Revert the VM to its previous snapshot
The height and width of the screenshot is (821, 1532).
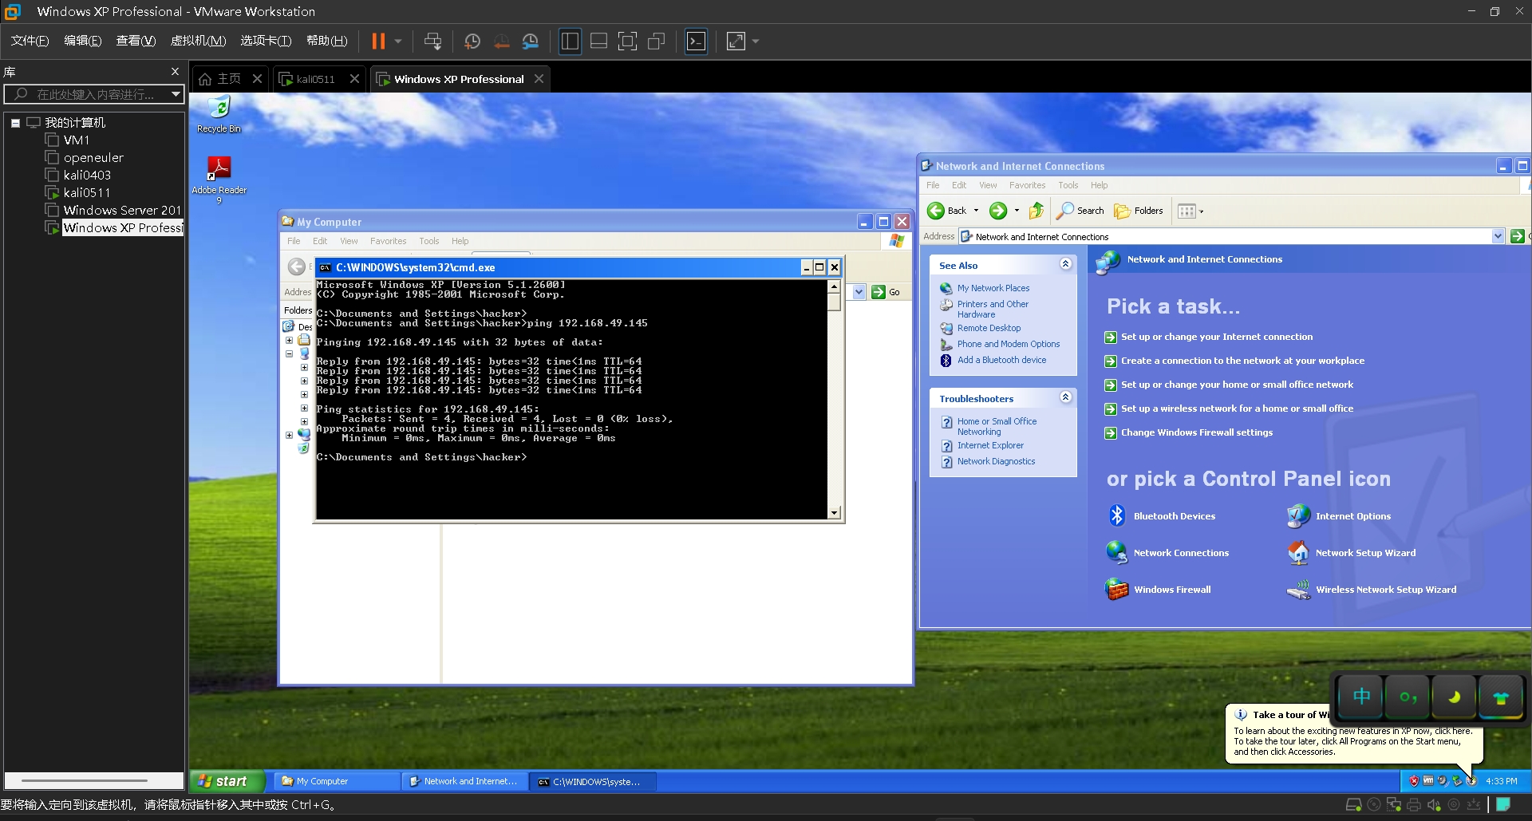[x=502, y=41]
